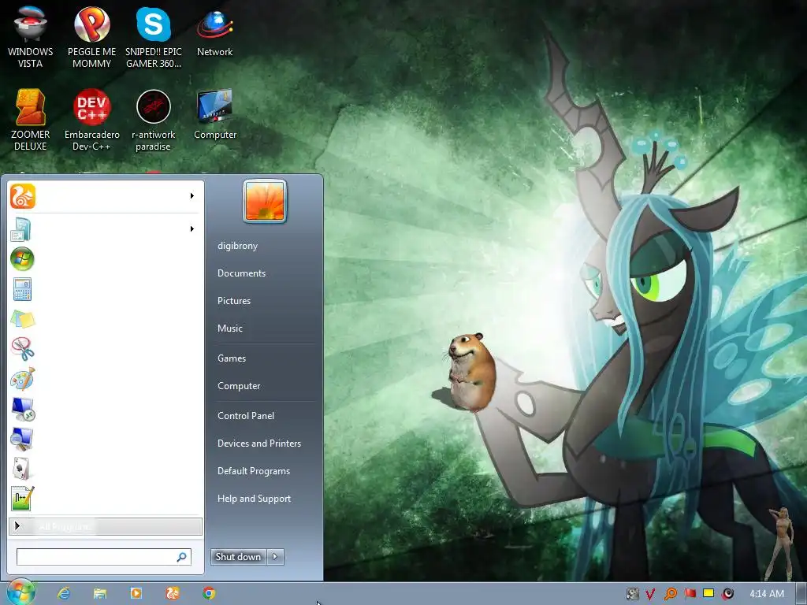Open Windows Media Player on the taskbar
Screen dimensions: 807x605
tap(136, 593)
